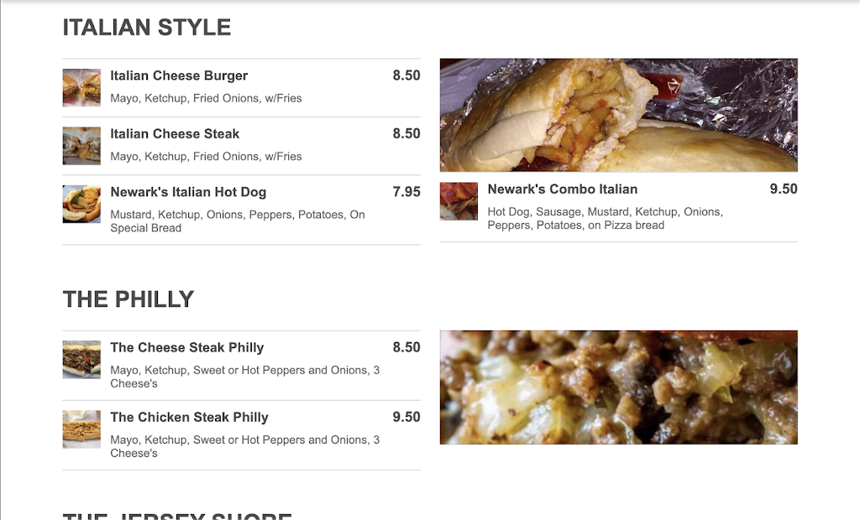The width and height of the screenshot is (860, 520).
Task: Click the 9.50 price of Combo Italian
Action: 784,189
